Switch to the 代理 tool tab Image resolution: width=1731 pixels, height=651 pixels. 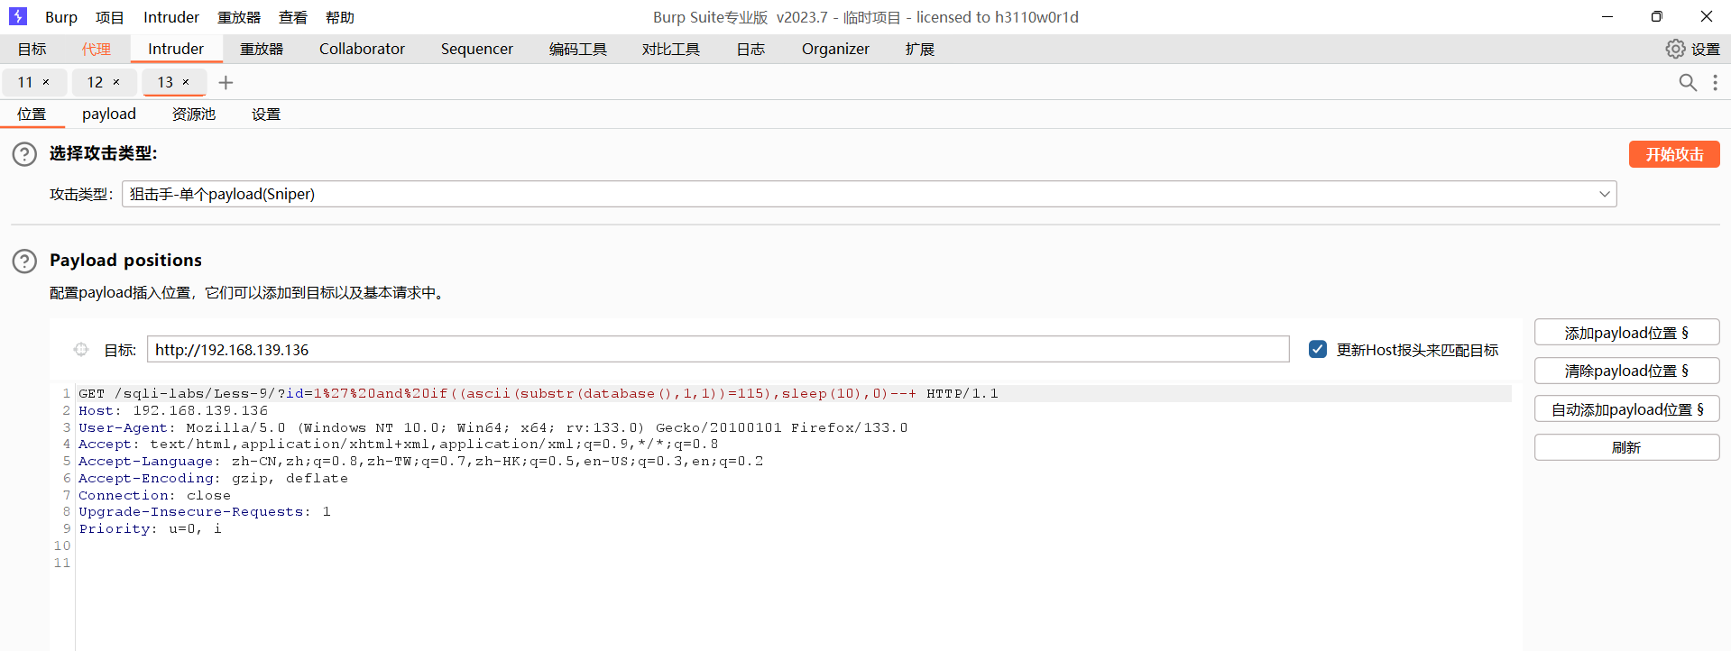point(97,49)
